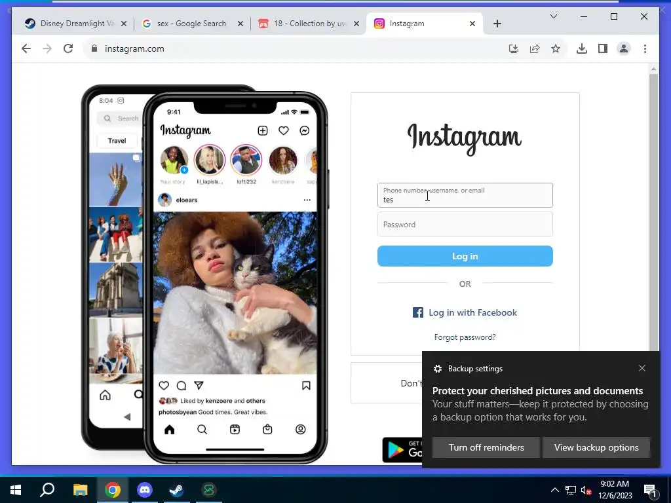Click the mockup messenger icon
This screenshot has width=671, height=503.
[x=304, y=130]
